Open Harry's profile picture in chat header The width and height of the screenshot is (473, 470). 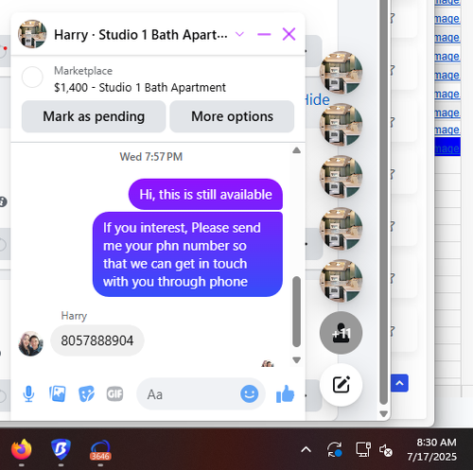32,34
